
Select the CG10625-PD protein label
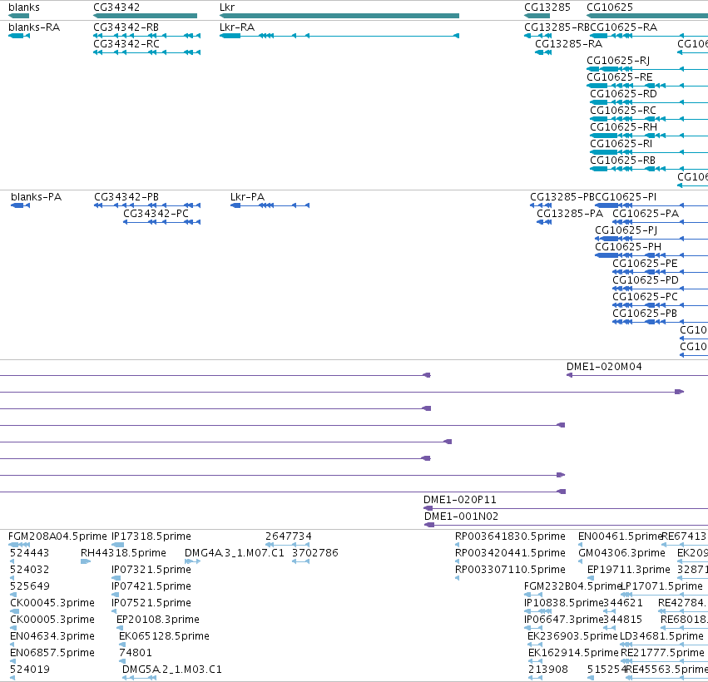[x=646, y=281]
